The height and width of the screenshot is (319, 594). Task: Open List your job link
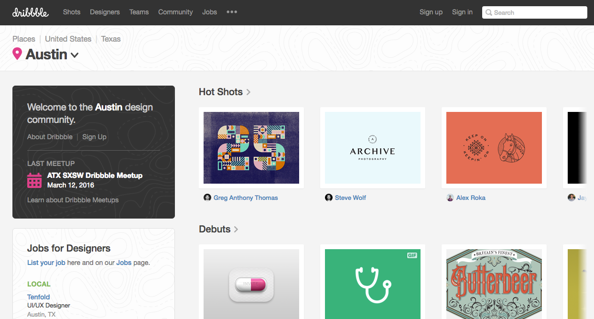tap(46, 263)
